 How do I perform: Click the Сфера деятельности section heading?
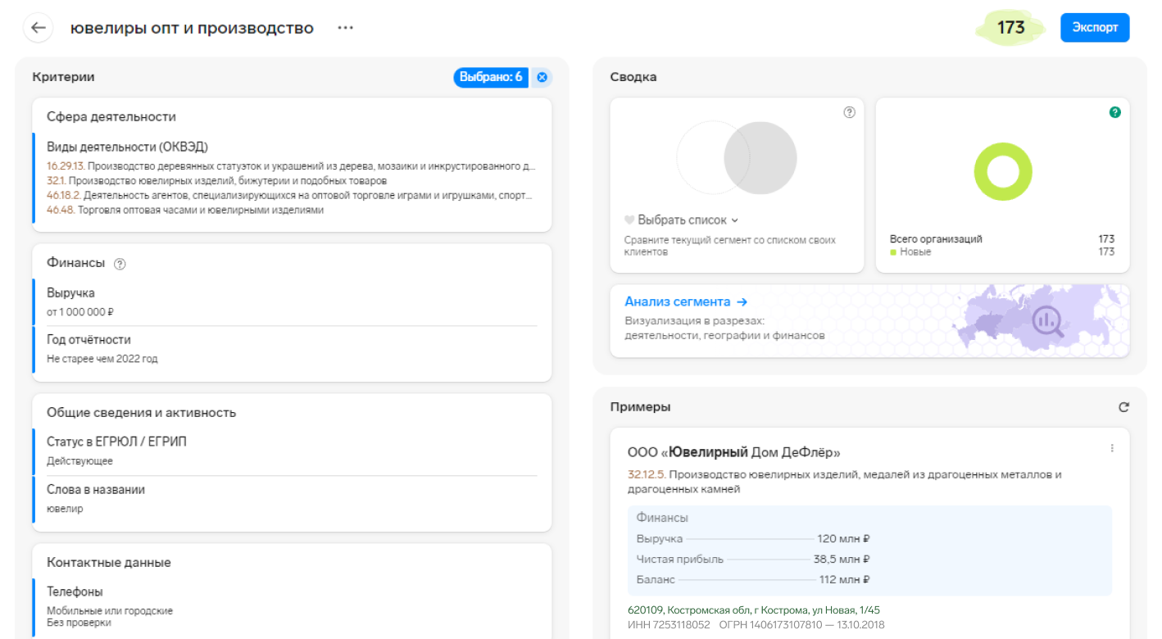tap(111, 117)
